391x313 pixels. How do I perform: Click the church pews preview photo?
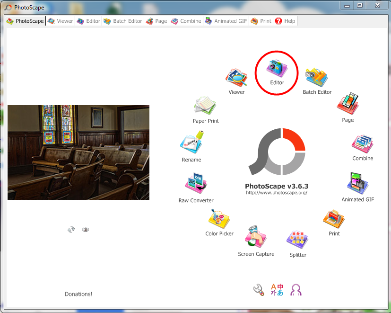[78, 152]
